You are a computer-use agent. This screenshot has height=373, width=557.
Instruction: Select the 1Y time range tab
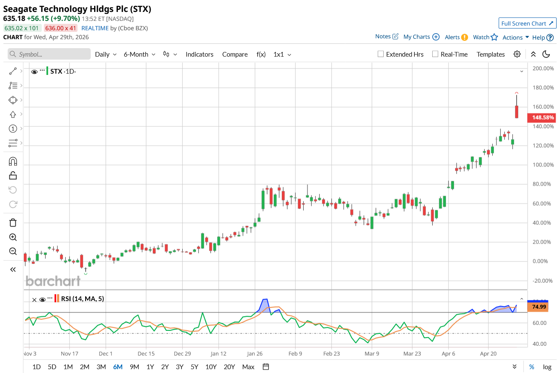(x=150, y=367)
